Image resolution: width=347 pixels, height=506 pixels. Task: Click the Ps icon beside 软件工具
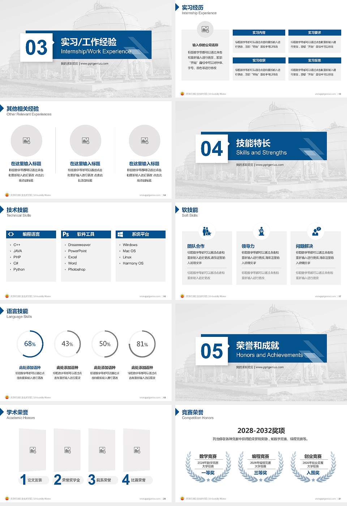65,234
